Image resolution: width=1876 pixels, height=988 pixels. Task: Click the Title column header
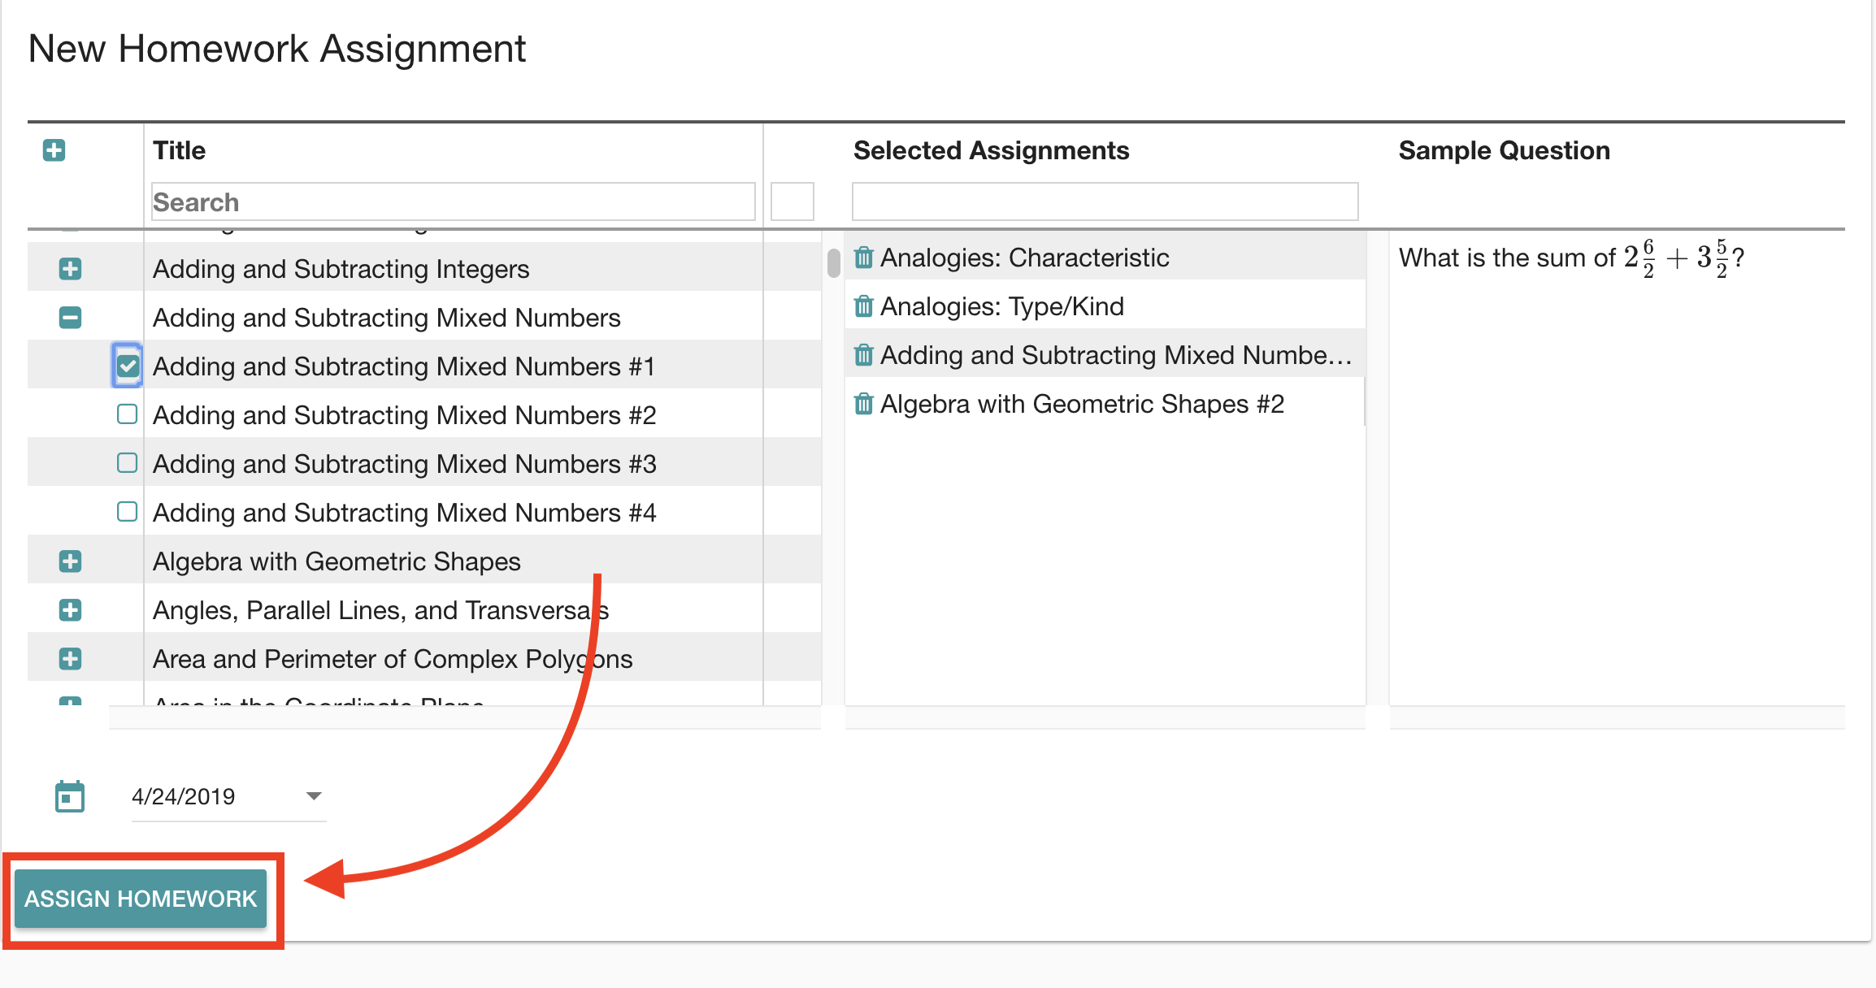click(x=180, y=150)
